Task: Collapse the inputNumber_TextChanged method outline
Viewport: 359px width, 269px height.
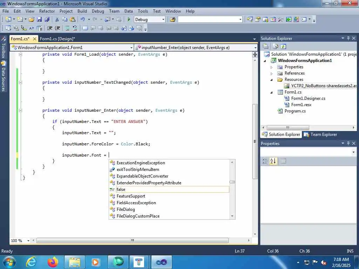Action: tap(20, 82)
